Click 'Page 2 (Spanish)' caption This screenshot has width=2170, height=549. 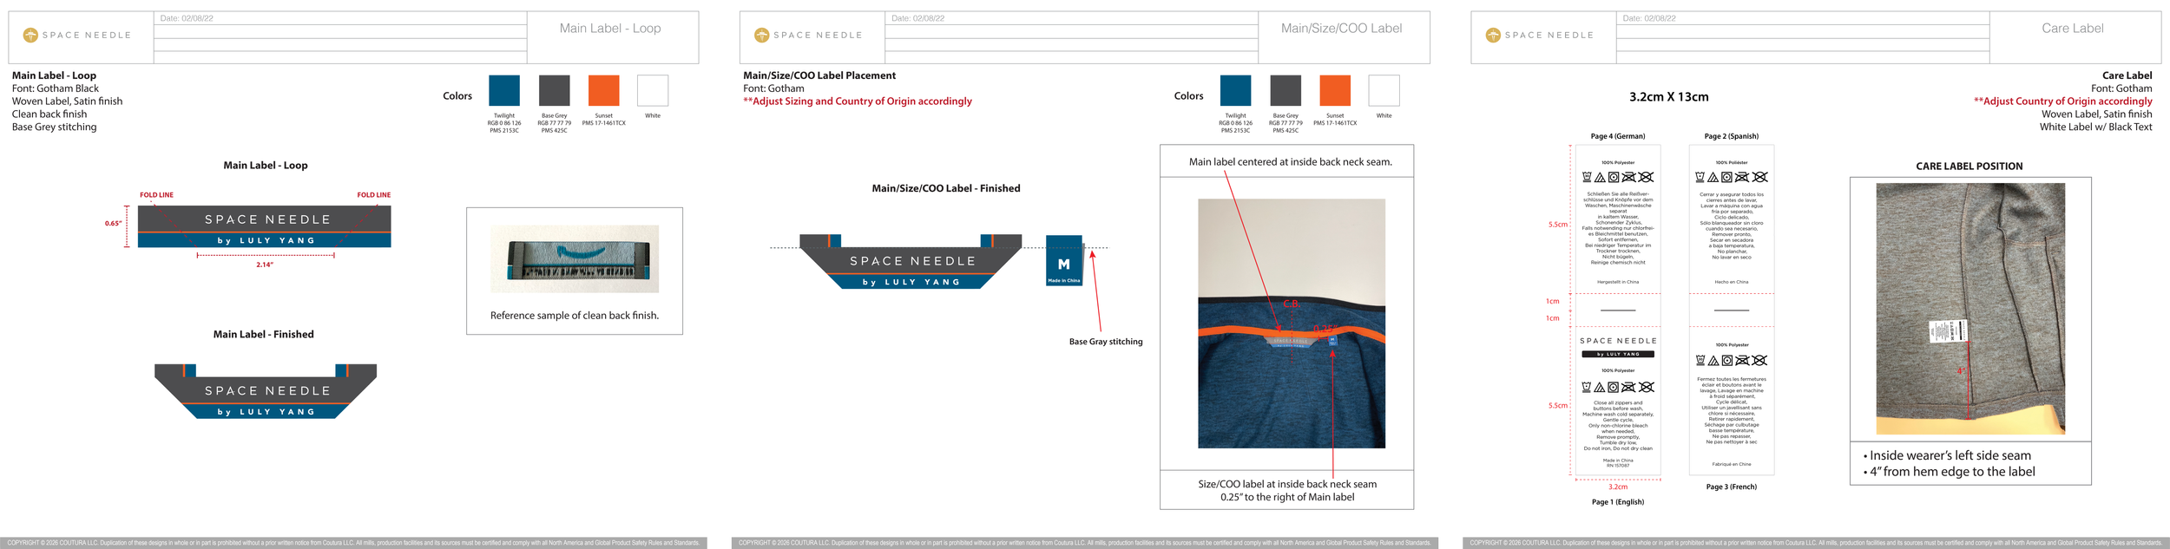(1732, 136)
